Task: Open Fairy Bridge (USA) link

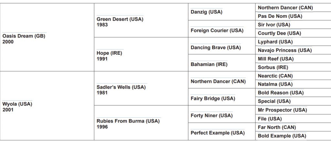Action: click(213, 98)
